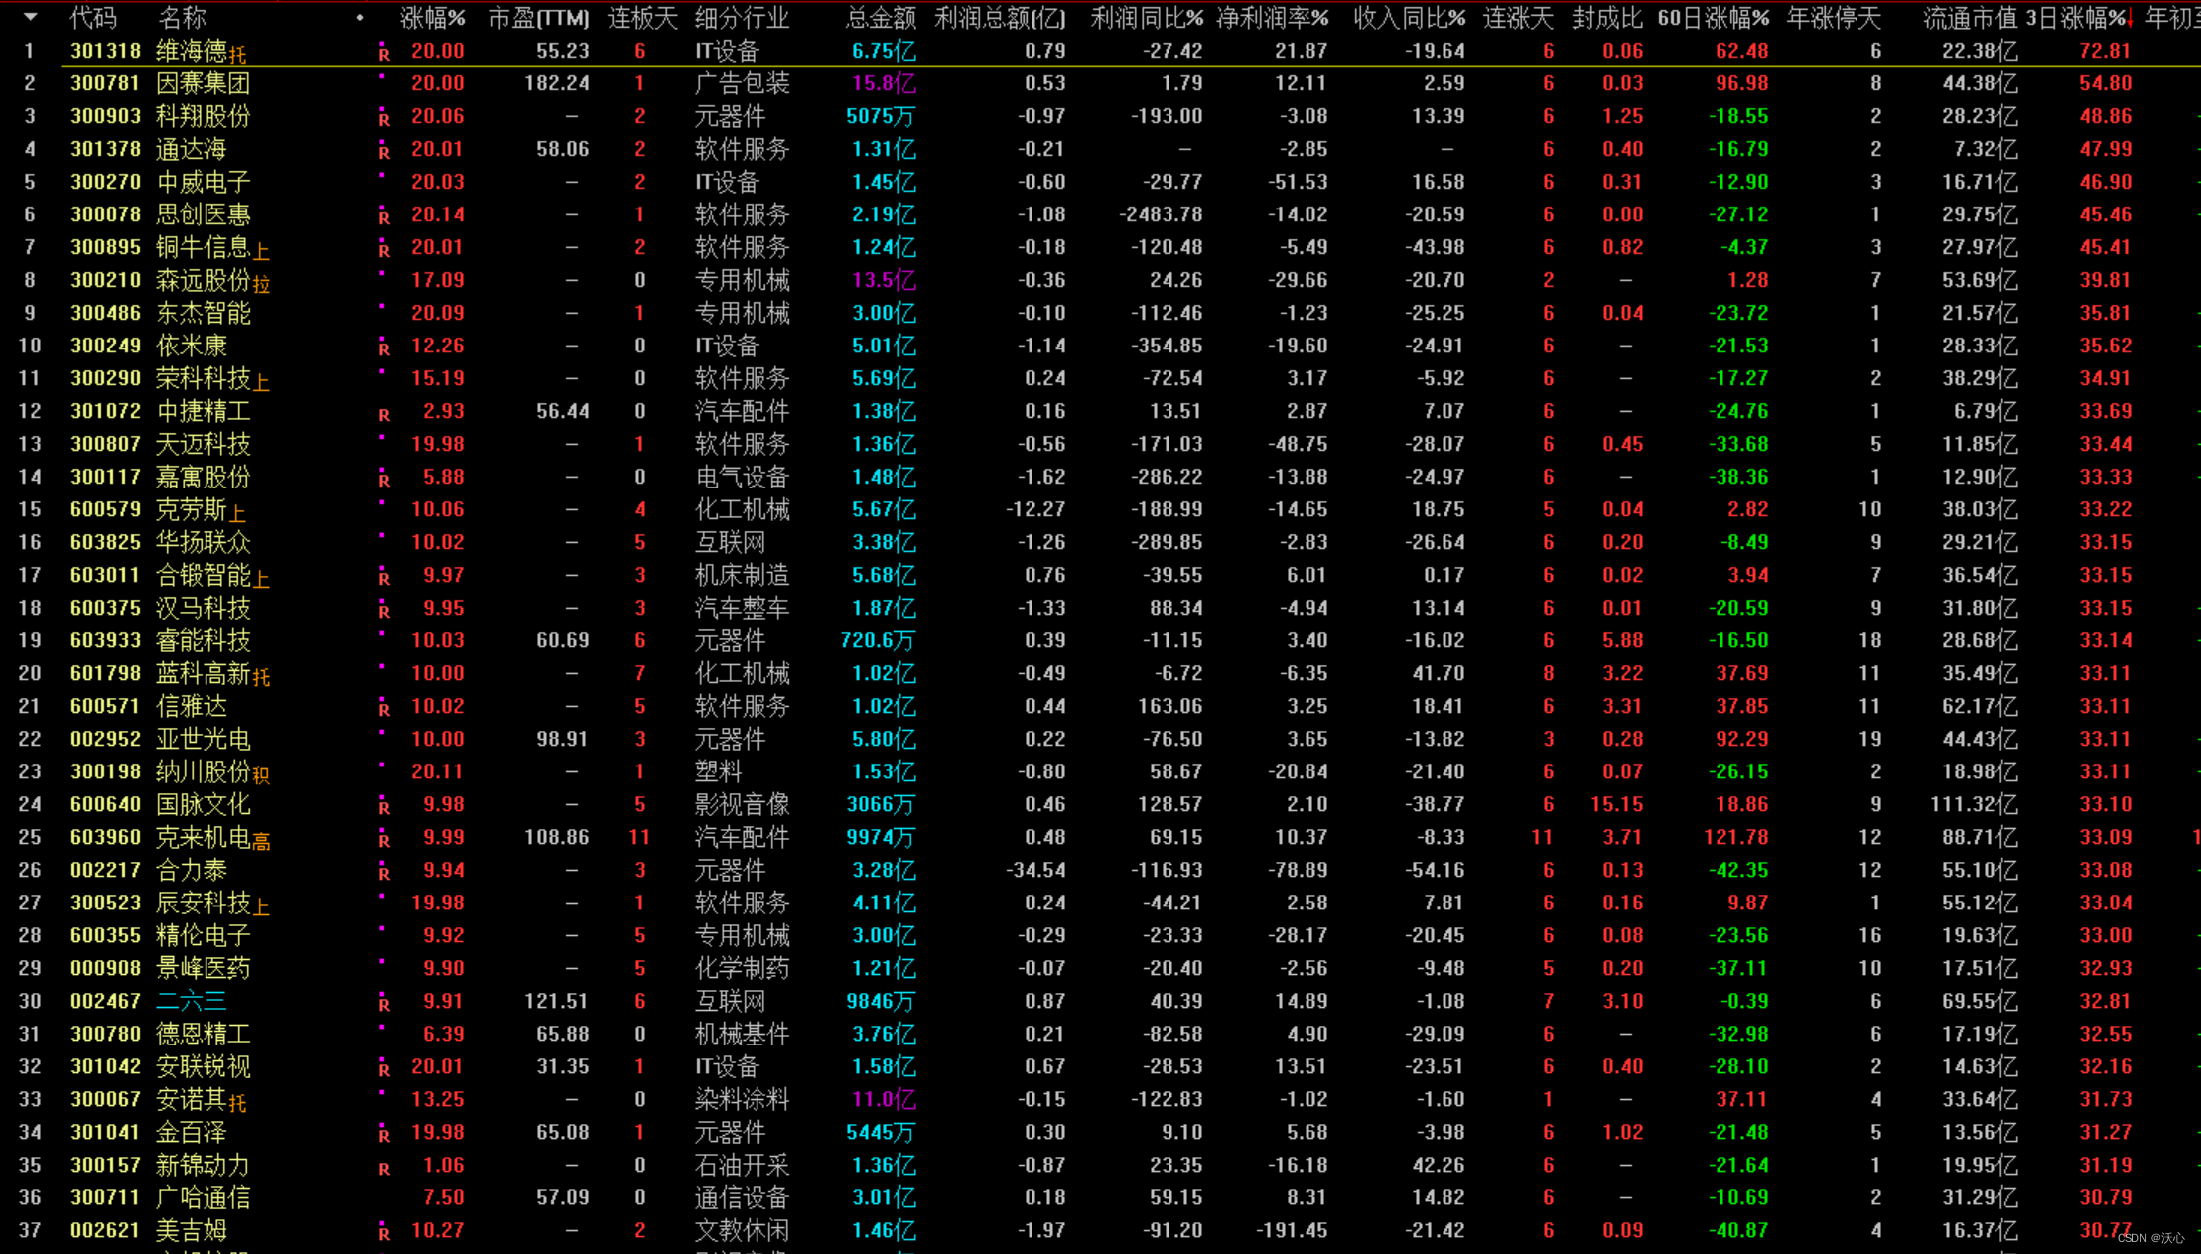Click the R margin icon for 通达海
The height and width of the screenshot is (1254, 2201).
[384, 152]
